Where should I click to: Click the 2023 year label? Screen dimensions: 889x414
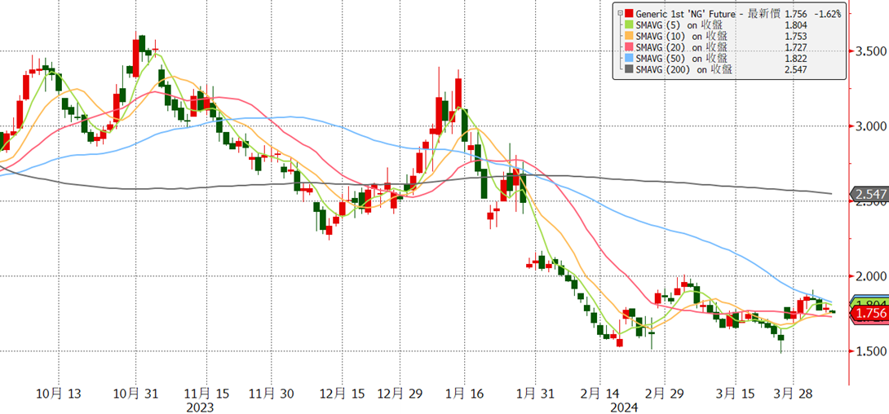click(200, 407)
